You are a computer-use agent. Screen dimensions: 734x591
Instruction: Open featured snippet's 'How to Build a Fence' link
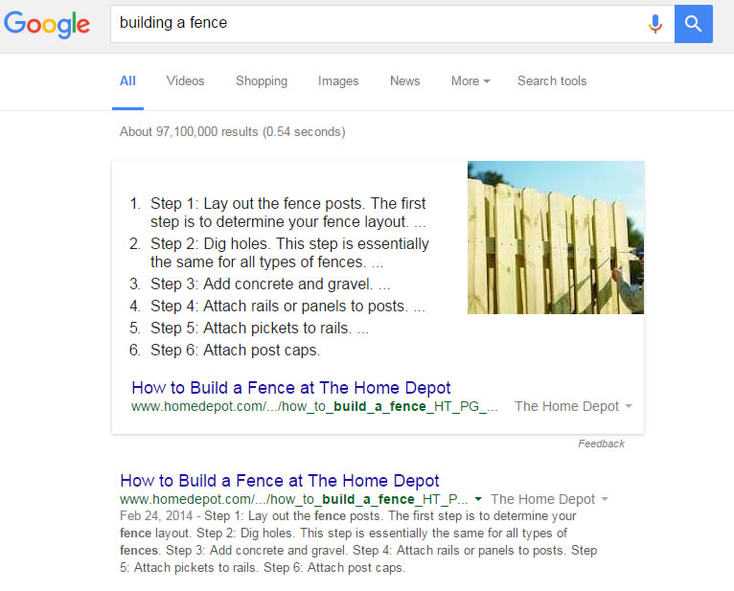(290, 388)
